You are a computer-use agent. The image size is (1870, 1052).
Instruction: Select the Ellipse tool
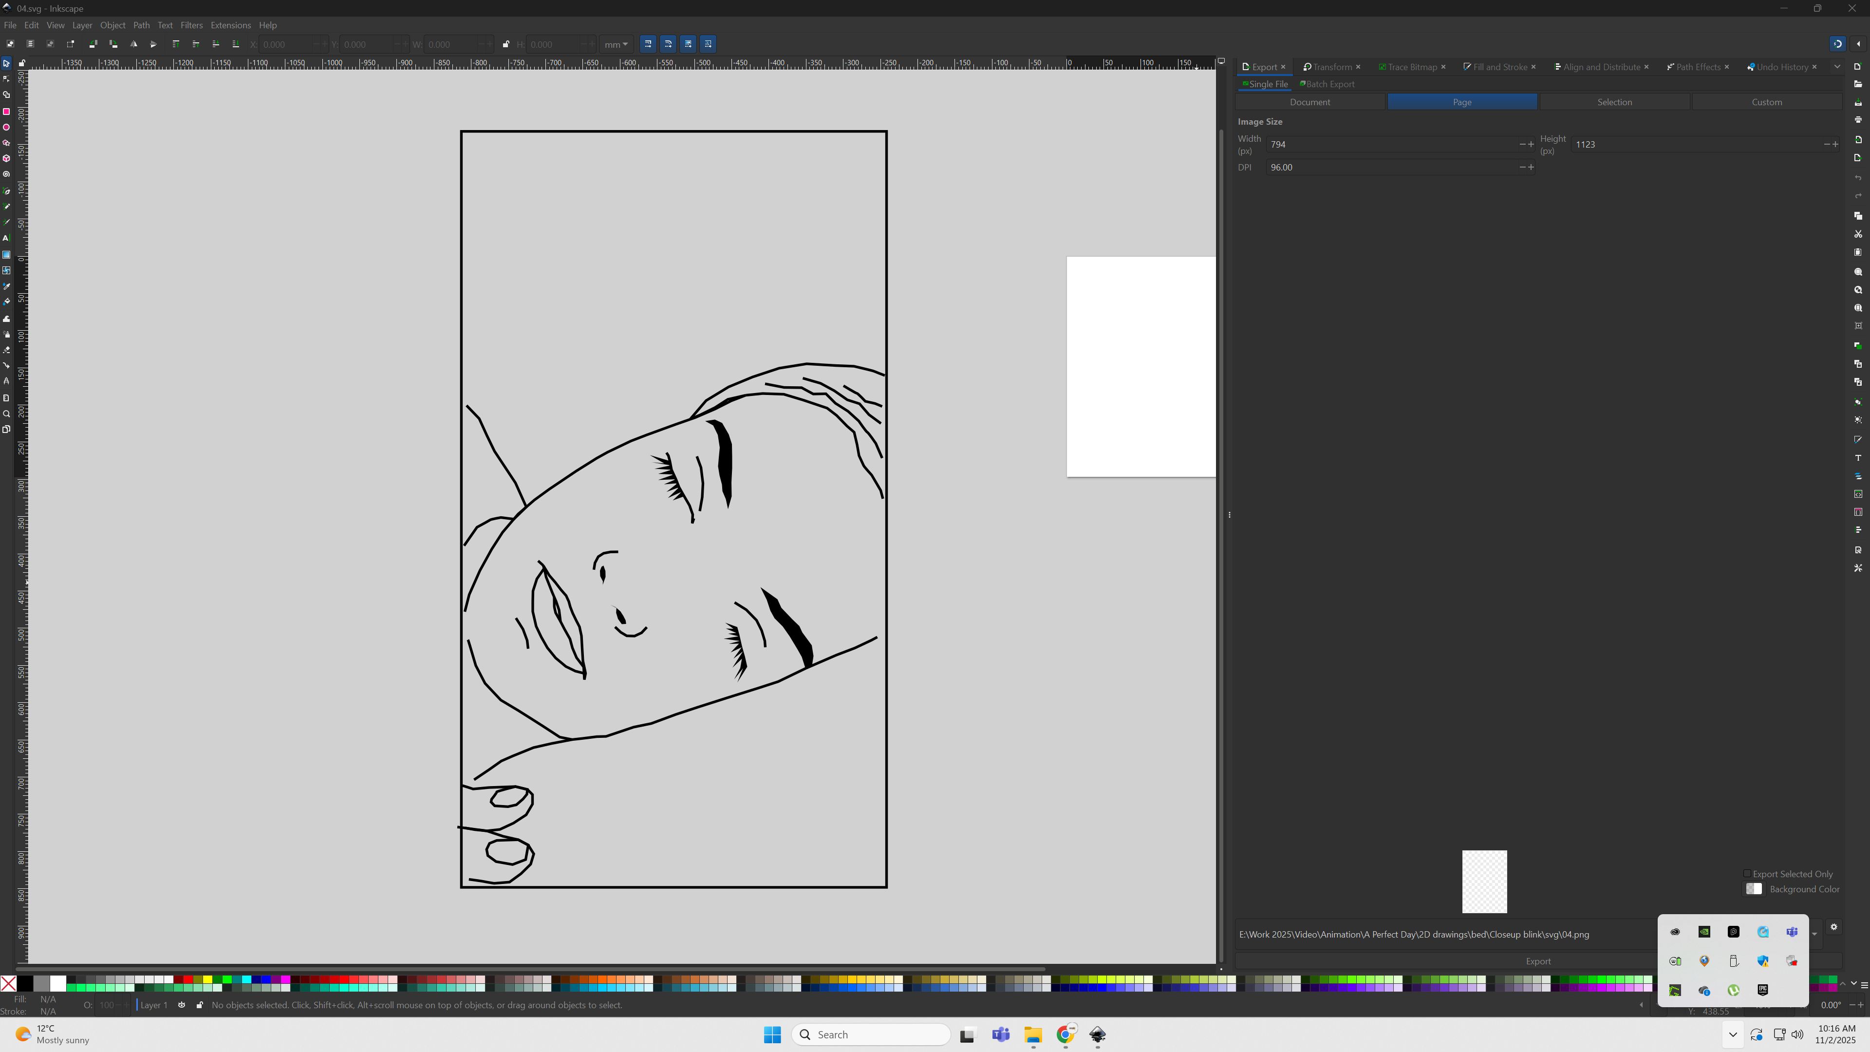(6, 128)
